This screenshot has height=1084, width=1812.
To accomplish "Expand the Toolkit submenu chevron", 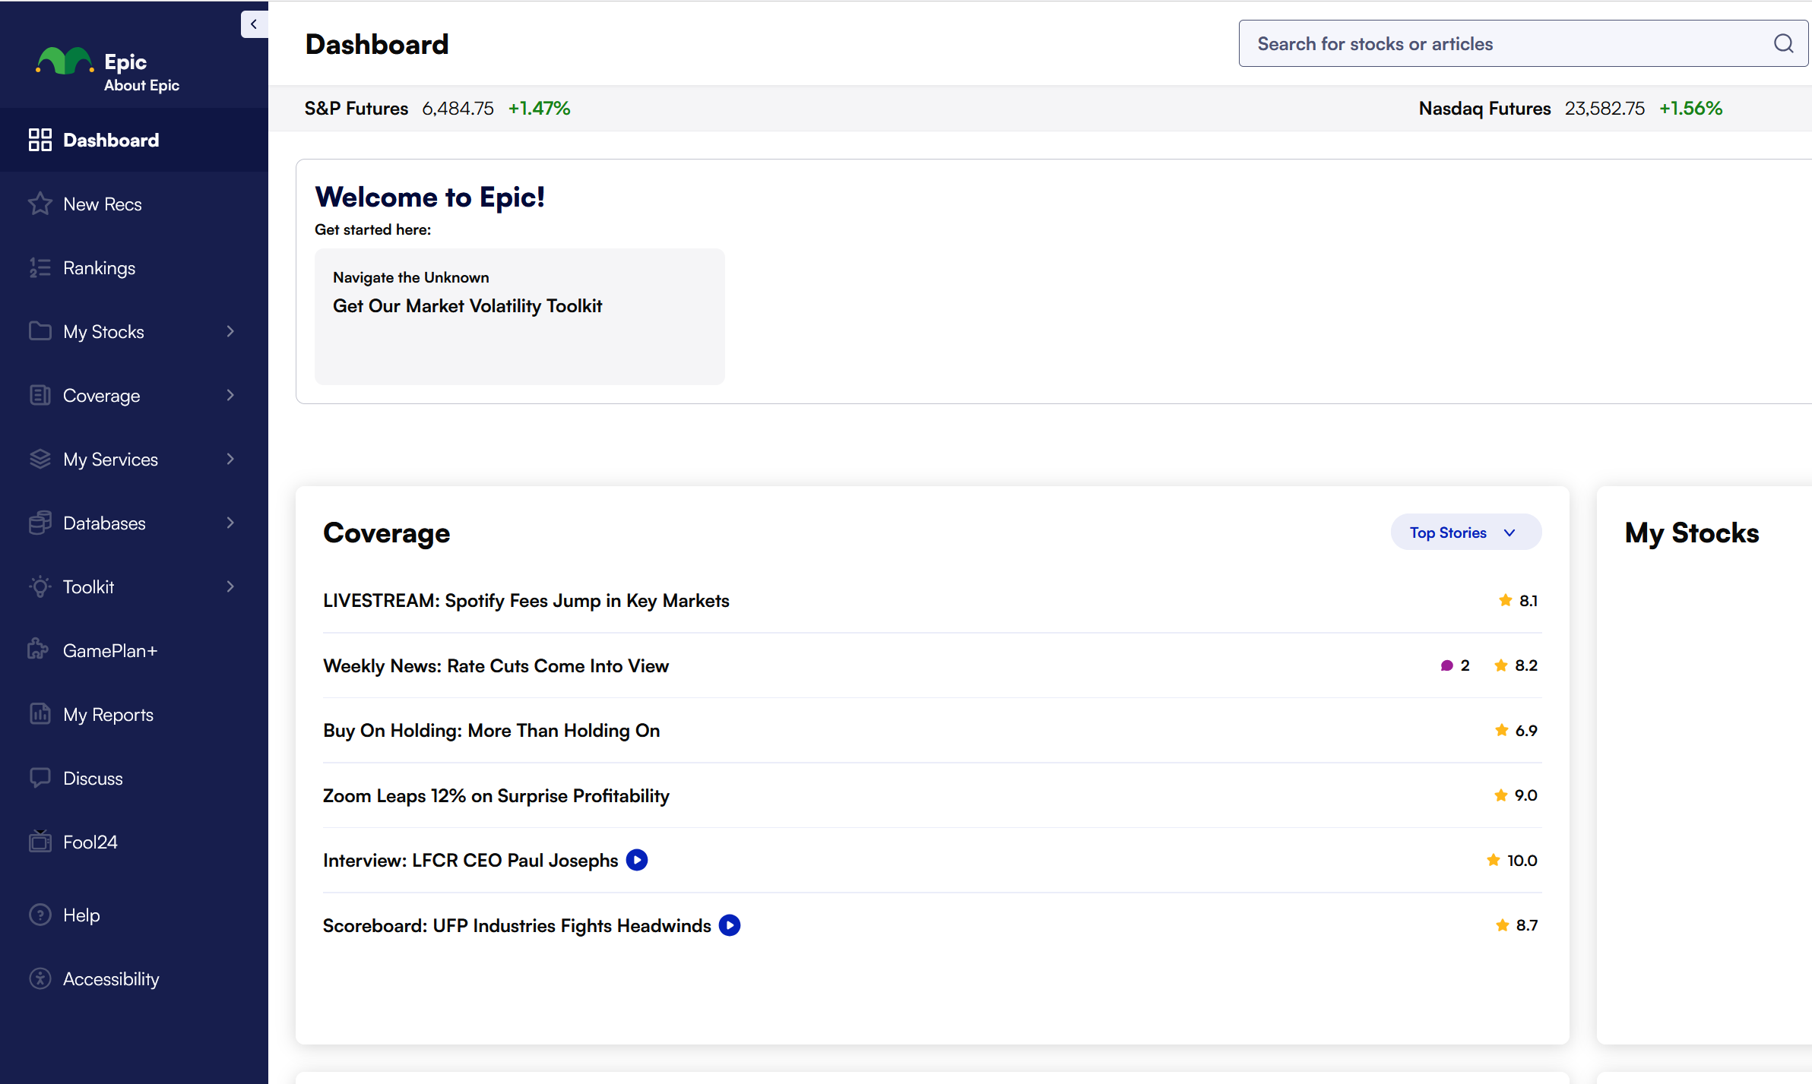I will pyautogui.click(x=230, y=586).
